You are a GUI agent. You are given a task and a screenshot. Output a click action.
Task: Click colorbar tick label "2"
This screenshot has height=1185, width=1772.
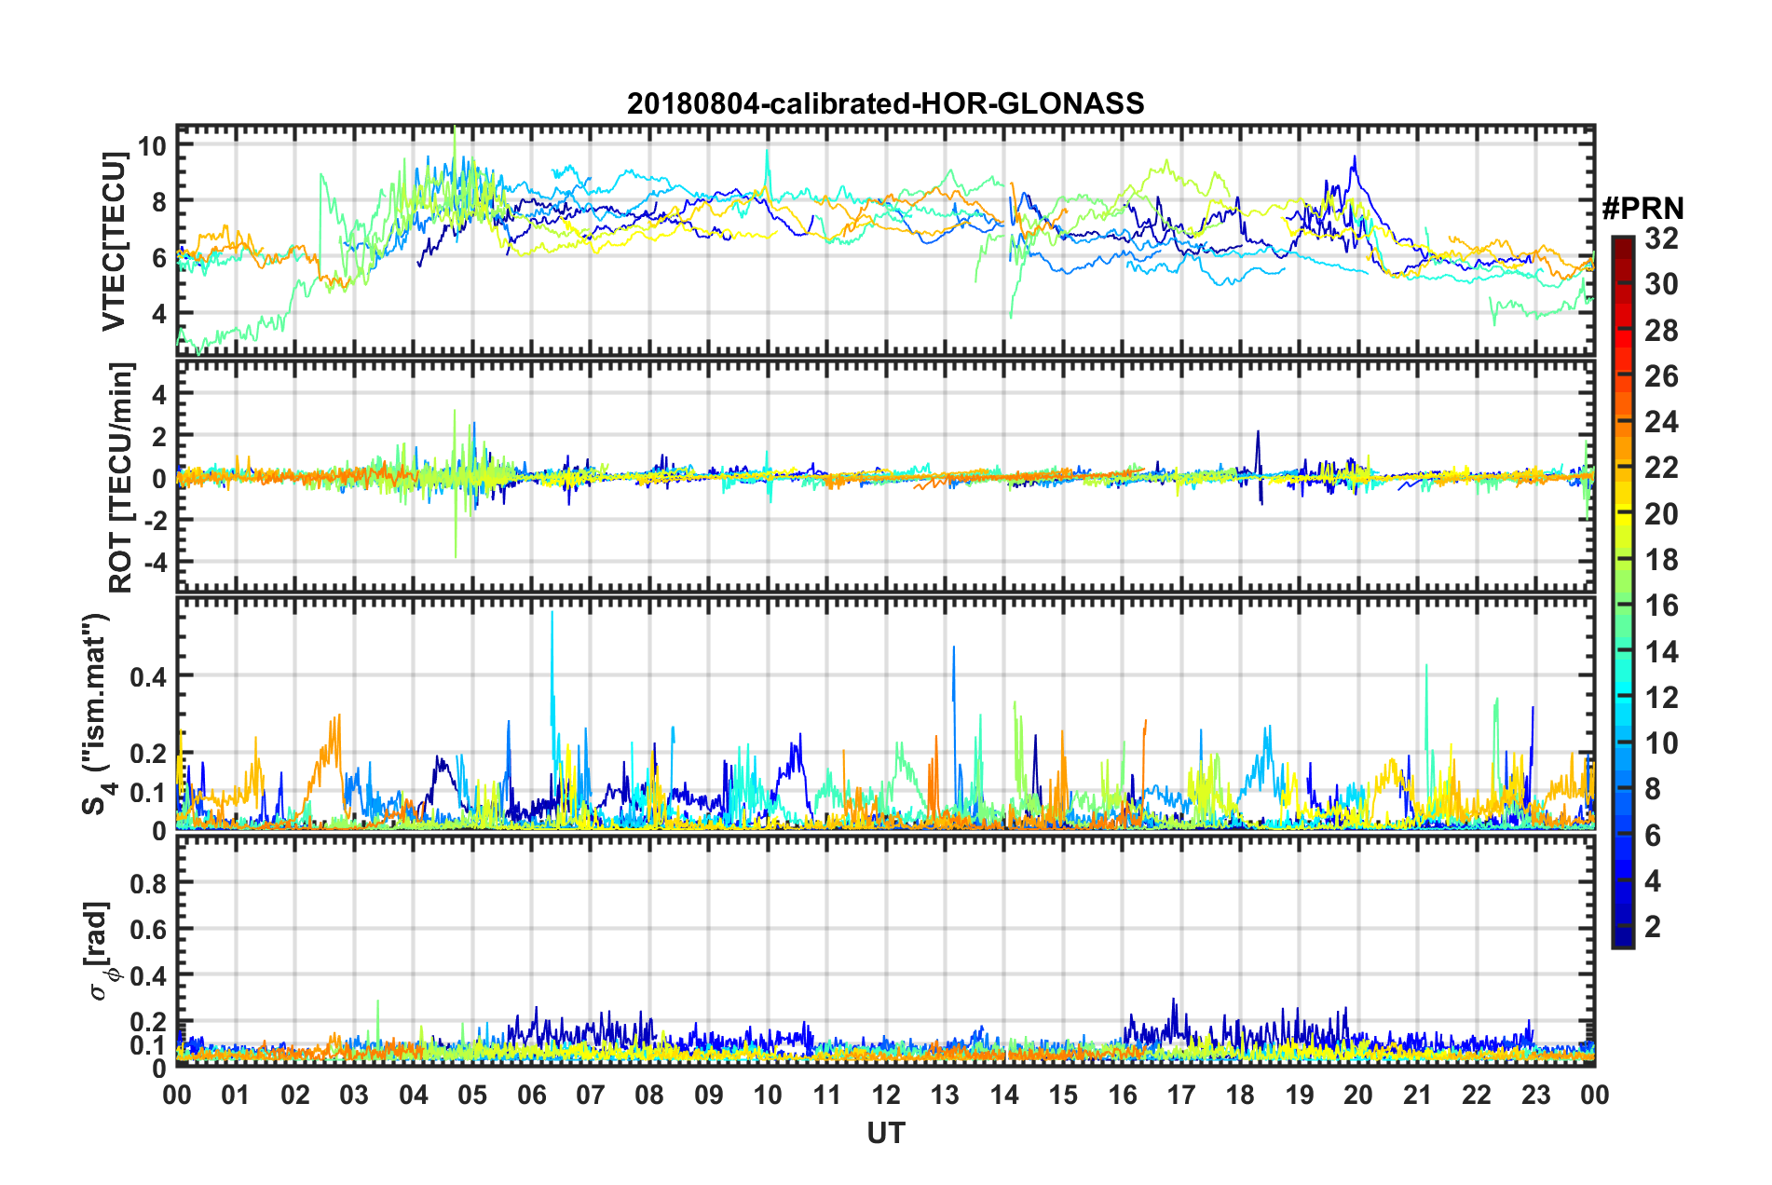pos(1653,927)
